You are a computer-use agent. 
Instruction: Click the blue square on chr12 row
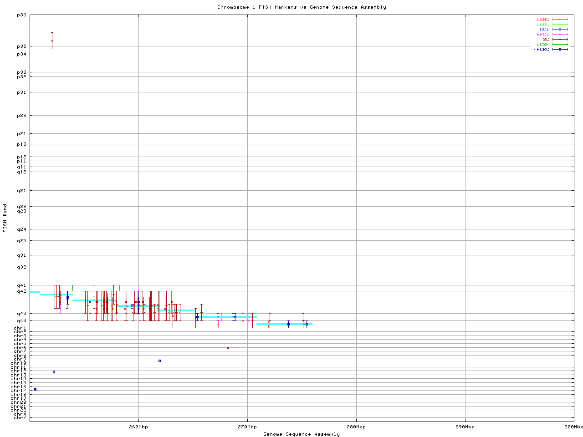tap(54, 371)
